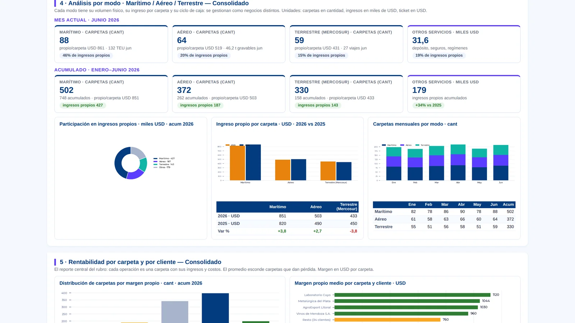575x323 pixels.
Task: Click the Marítimo February cell in the monthly table
Action: [x=430, y=212]
